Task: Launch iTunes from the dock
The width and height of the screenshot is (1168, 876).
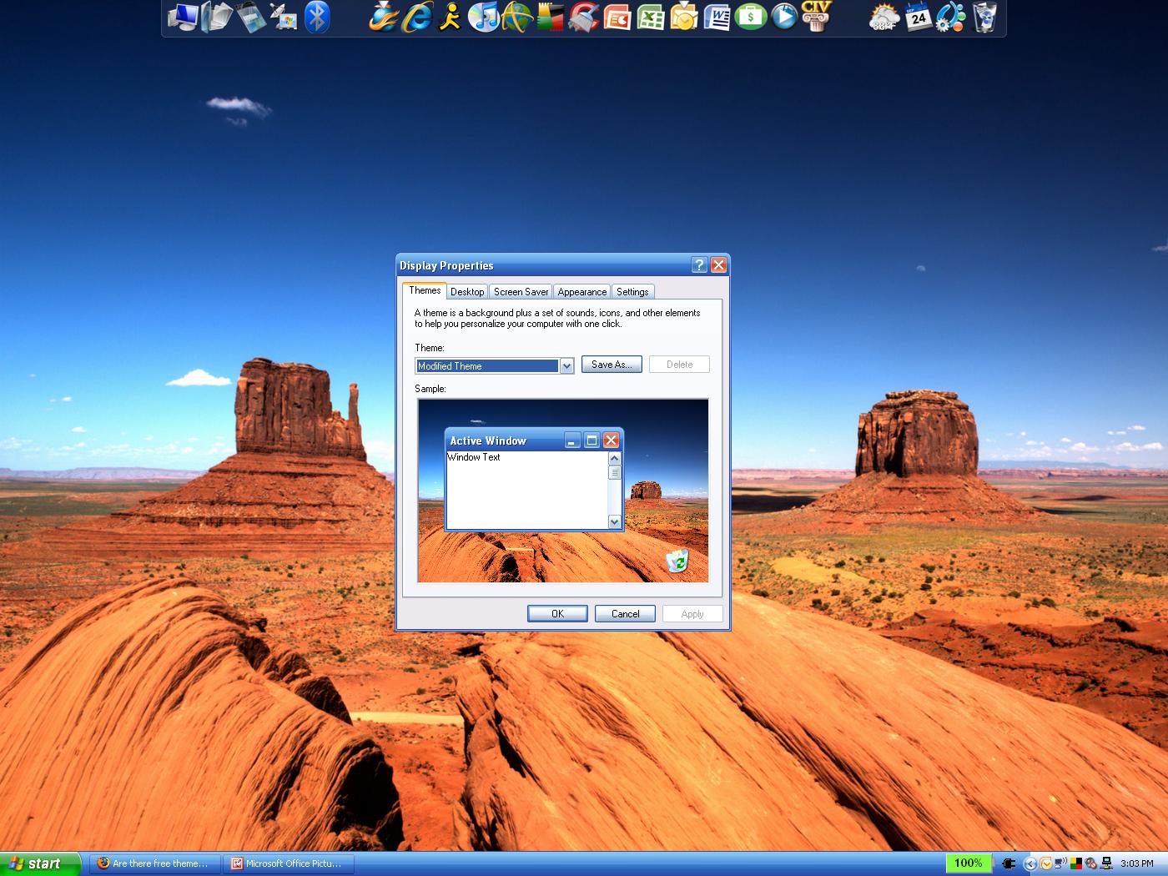Action: point(483,17)
